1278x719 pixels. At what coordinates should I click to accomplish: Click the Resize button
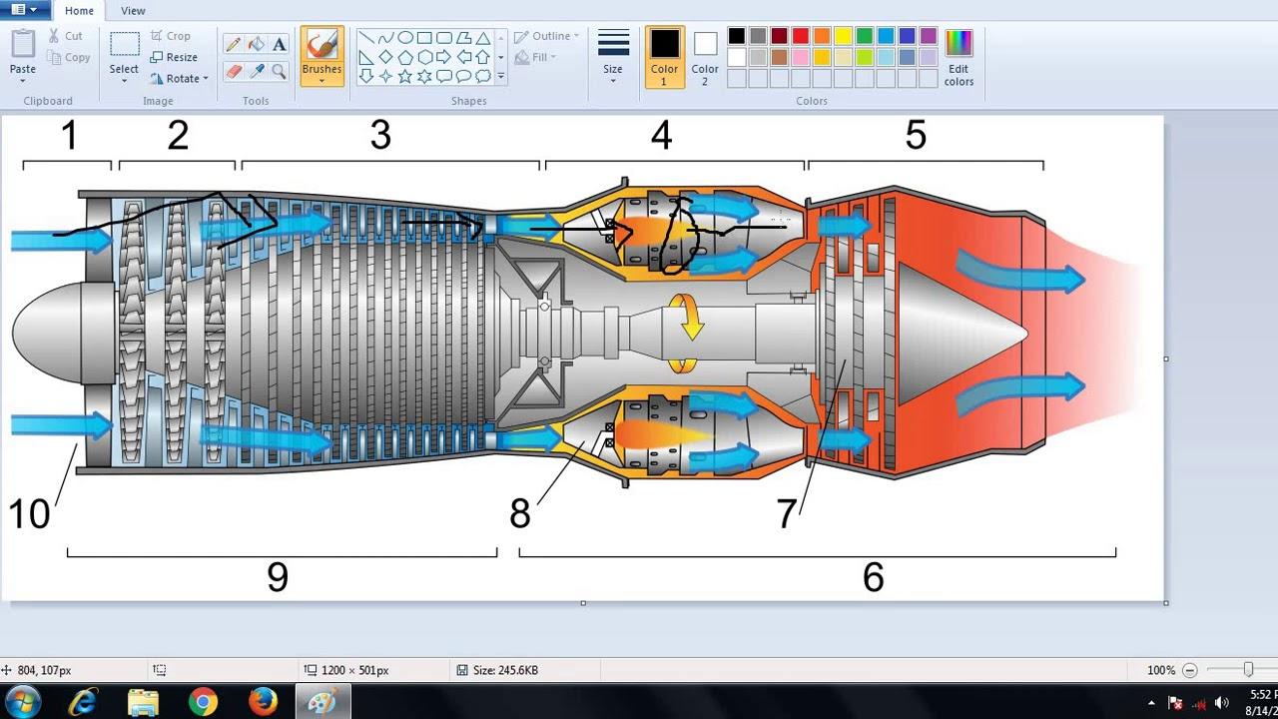[x=175, y=57]
